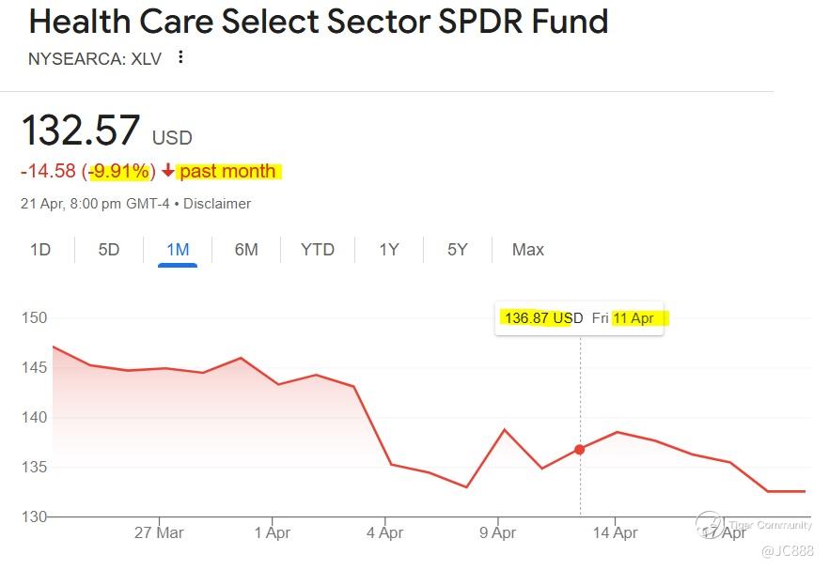The height and width of the screenshot is (570, 829).
Task: Switch to the 1D chart range
Action: click(40, 250)
